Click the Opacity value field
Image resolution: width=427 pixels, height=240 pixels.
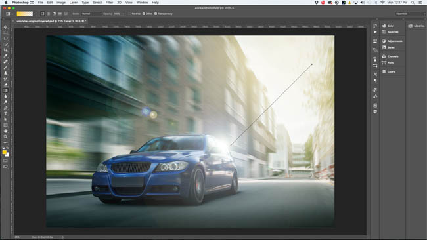pos(117,14)
